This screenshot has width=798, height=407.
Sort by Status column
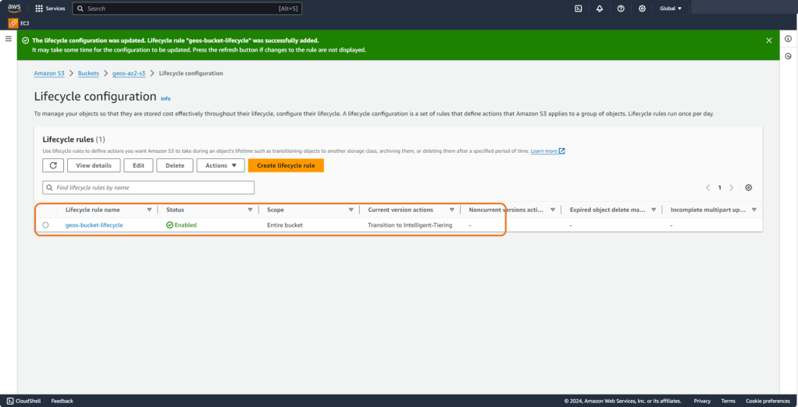coord(250,210)
